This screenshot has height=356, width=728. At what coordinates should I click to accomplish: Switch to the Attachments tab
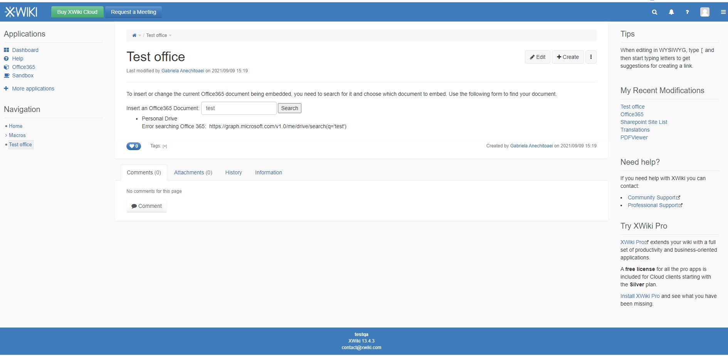click(193, 172)
